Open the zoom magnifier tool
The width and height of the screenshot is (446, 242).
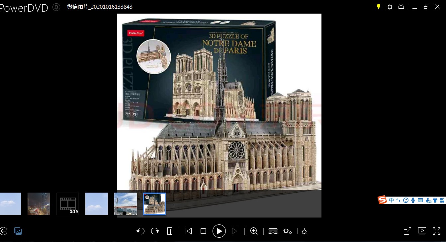(254, 231)
